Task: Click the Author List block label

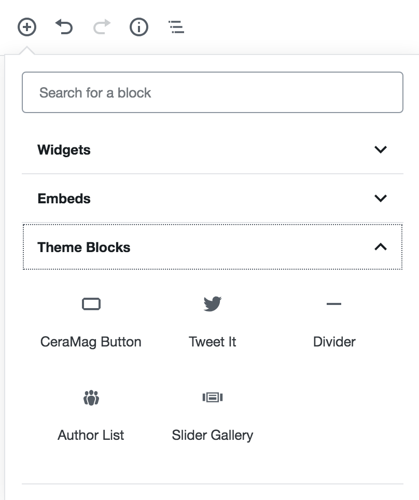Action: pyautogui.click(x=91, y=435)
